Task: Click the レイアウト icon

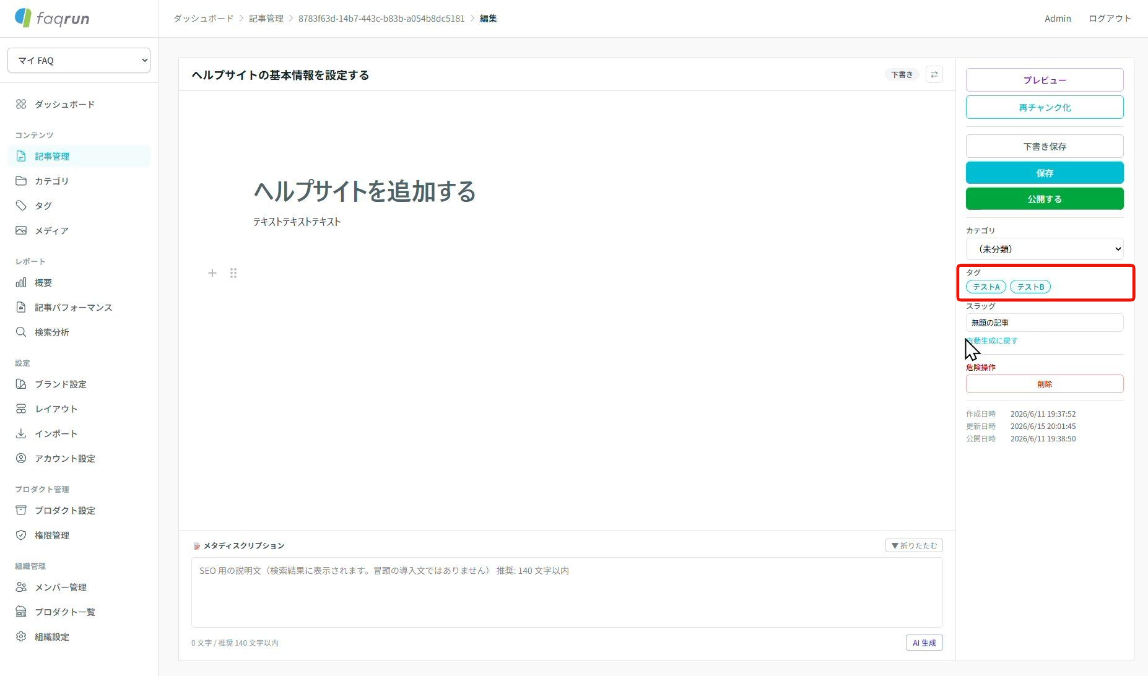Action: (21, 409)
